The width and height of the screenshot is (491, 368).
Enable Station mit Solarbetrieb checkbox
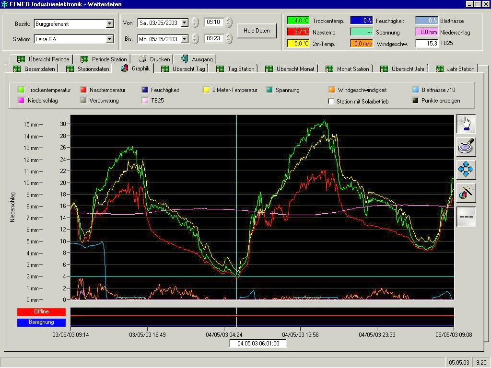tap(331, 102)
